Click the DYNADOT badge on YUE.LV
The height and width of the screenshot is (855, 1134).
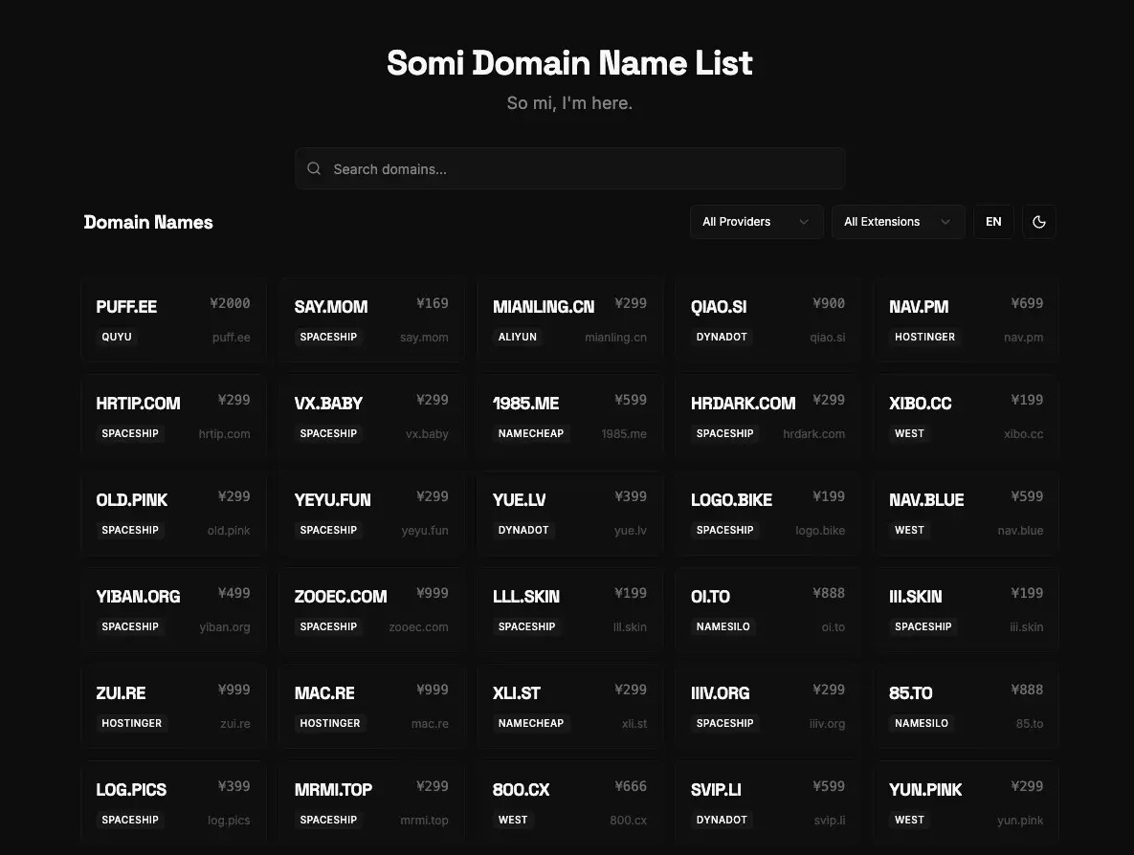[x=523, y=531]
